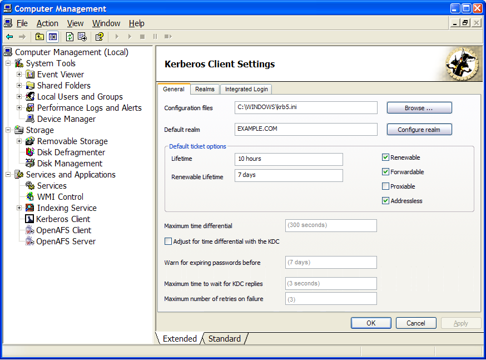Uncheck the Addressless checkbox

(385, 201)
